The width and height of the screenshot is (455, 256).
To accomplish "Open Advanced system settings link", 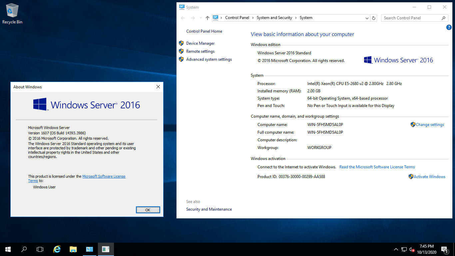I will (209, 59).
